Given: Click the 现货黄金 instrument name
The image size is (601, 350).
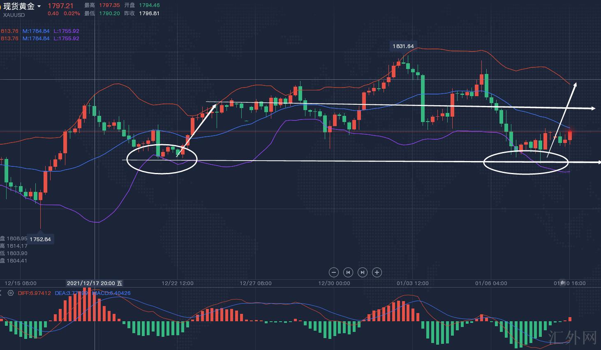Looking at the screenshot, I should [x=19, y=6].
